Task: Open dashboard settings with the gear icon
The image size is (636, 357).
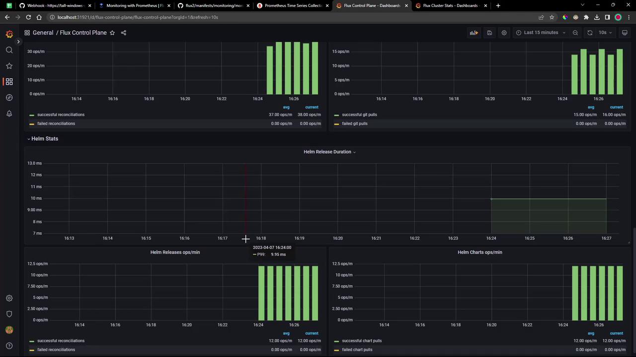Action: pos(504,33)
